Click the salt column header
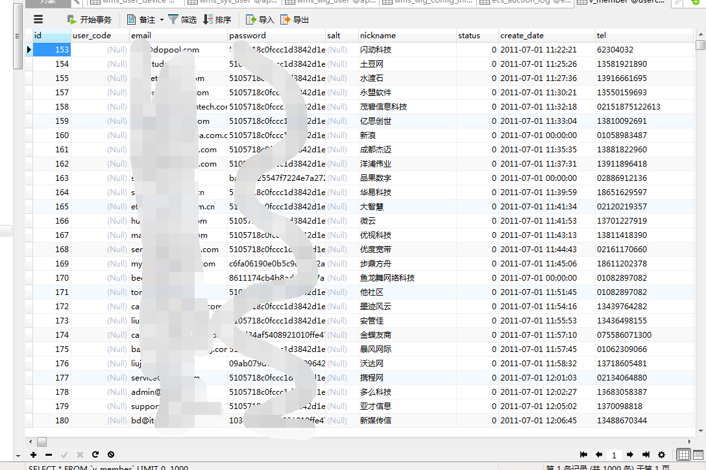The height and width of the screenshot is (470, 706). [342, 36]
